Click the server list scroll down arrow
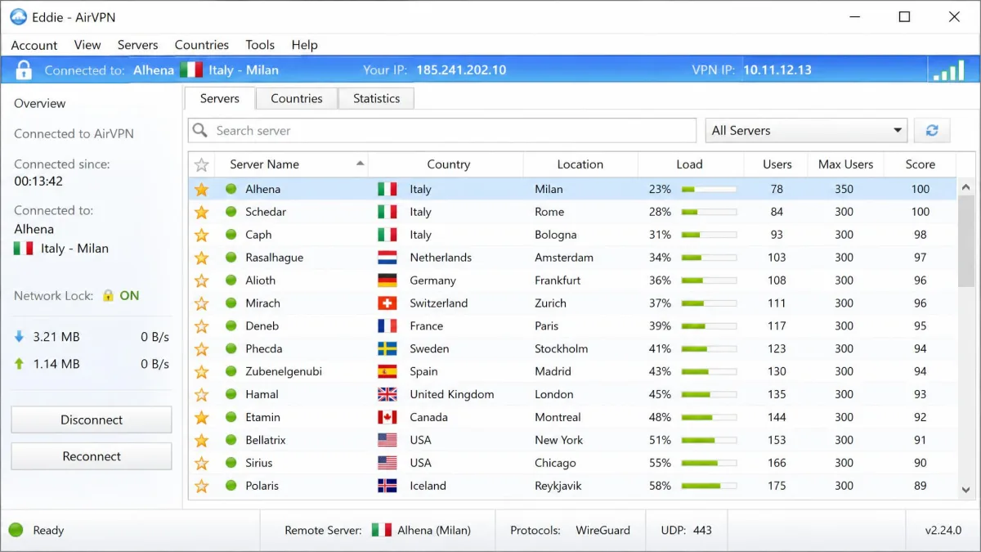This screenshot has height=552, width=981. (966, 490)
